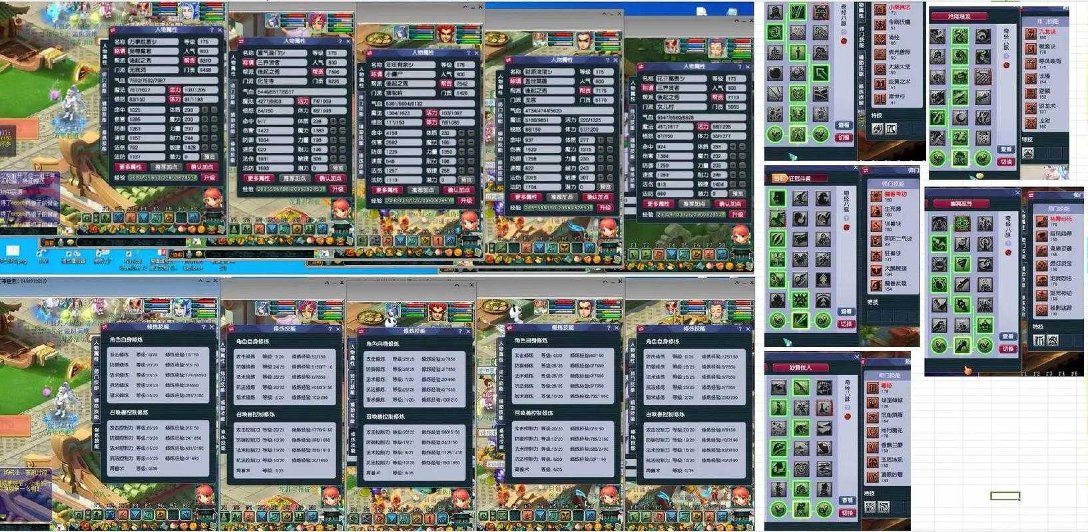Click the swap icon left of 万事胜意 人物属性 title

point(114,31)
